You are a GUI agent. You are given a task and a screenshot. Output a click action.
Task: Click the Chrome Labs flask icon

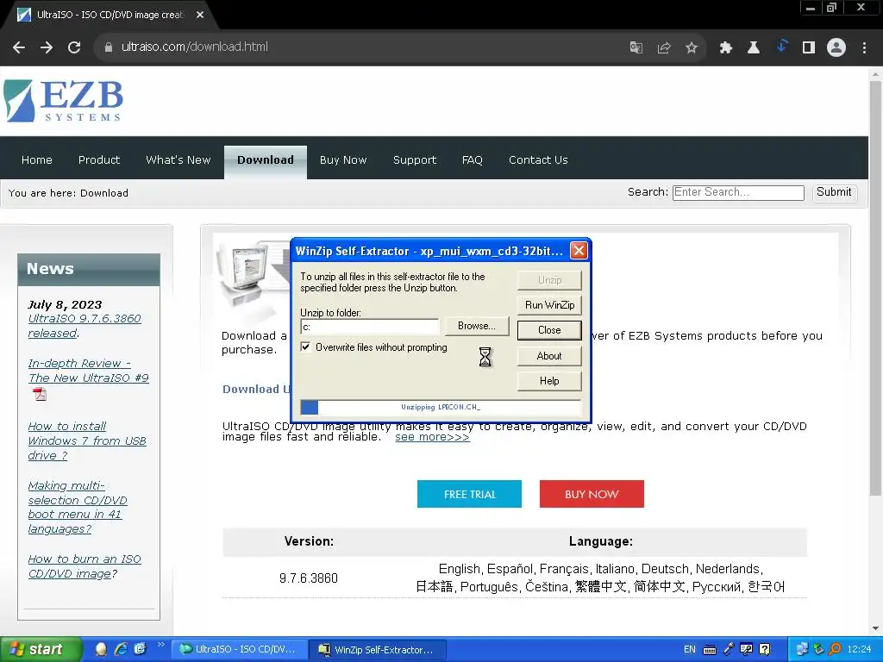pos(753,47)
